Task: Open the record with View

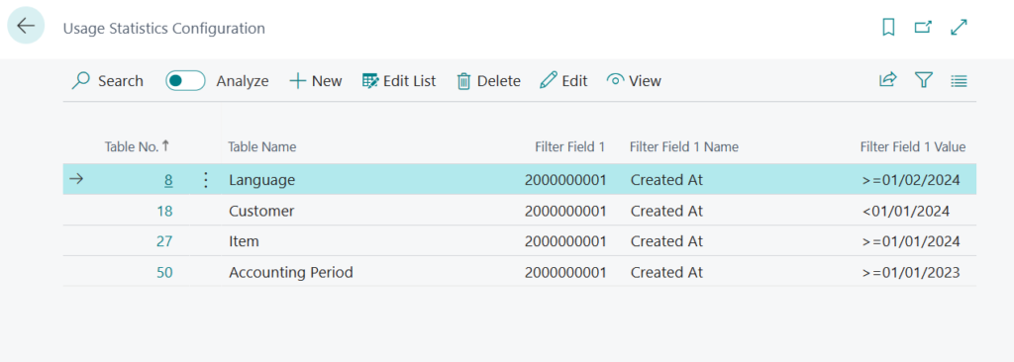Action: pyautogui.click(x=634, y=81)
